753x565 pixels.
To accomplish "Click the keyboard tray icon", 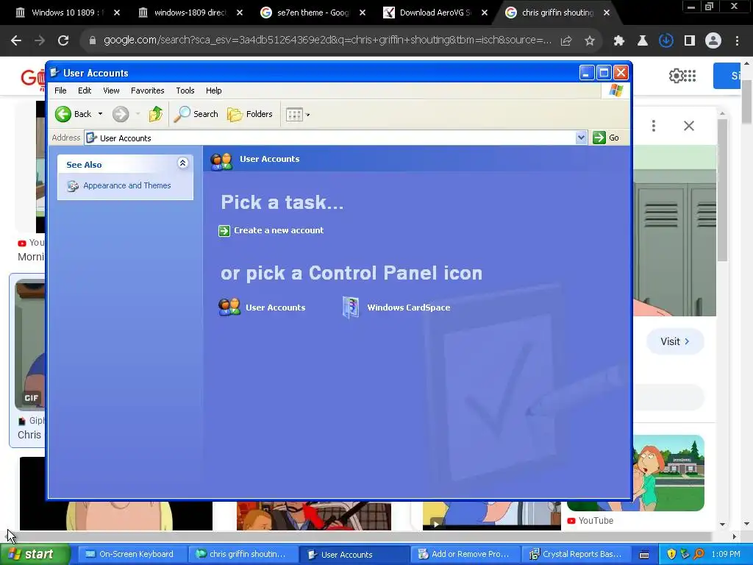I will [644, 555].
